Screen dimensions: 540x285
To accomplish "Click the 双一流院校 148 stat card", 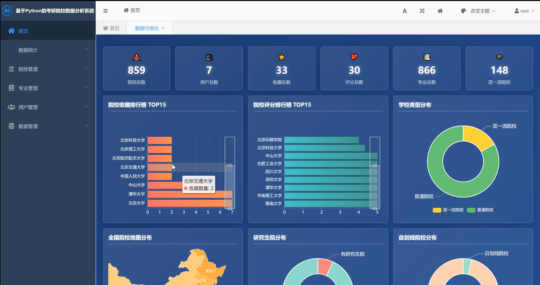I will [x=499, y=68].
